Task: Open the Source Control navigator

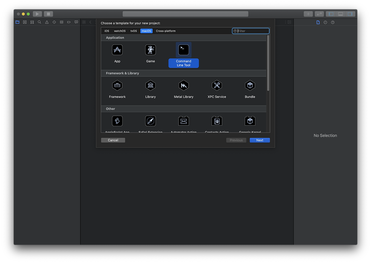Action: click(25, 22)
